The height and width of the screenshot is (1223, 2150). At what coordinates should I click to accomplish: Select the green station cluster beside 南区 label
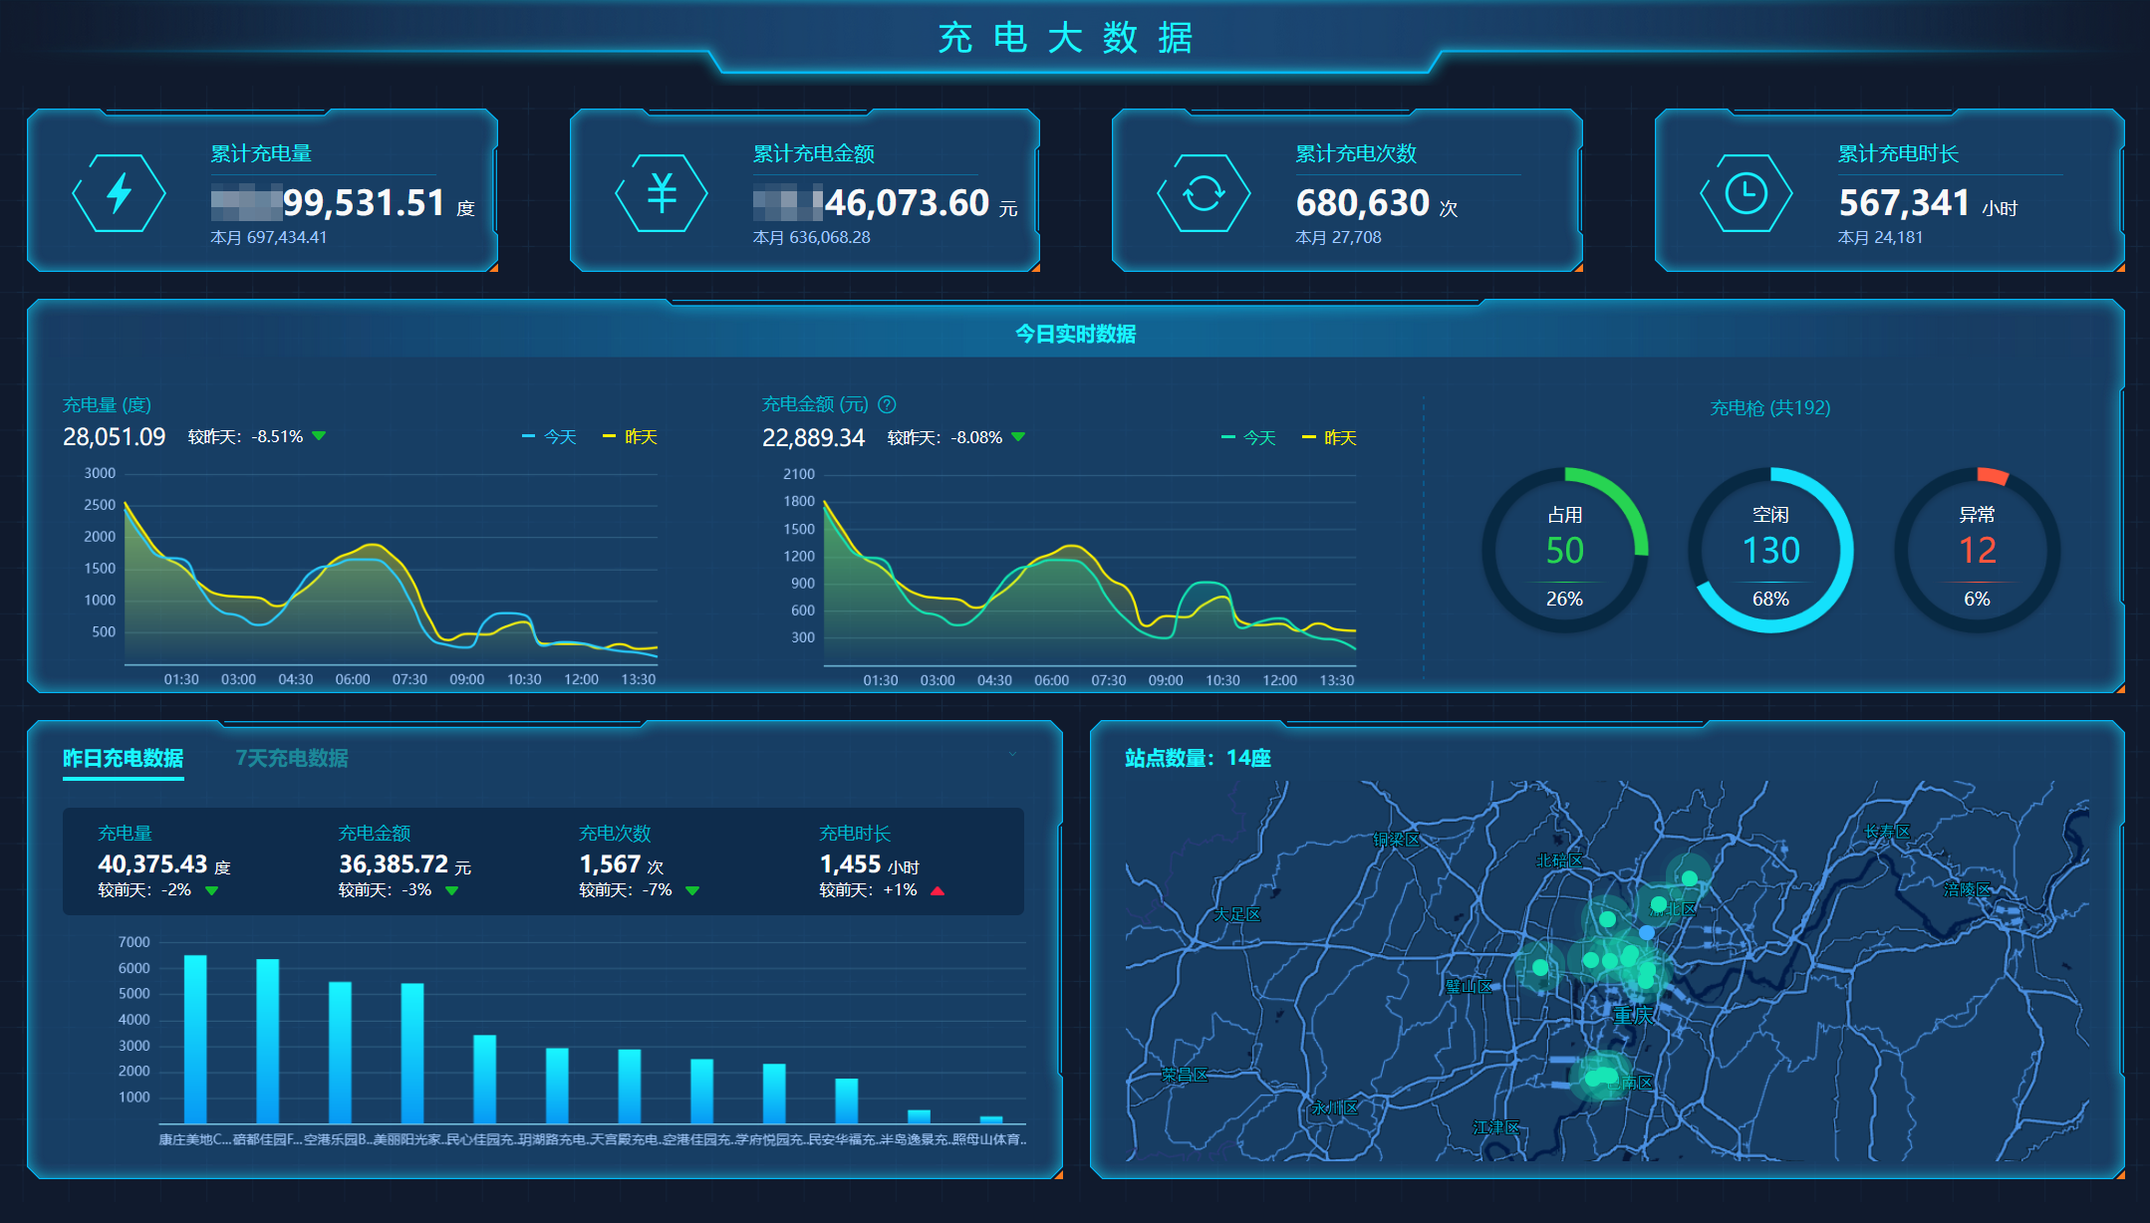pyautogui.click(x=1600, y=1077)
